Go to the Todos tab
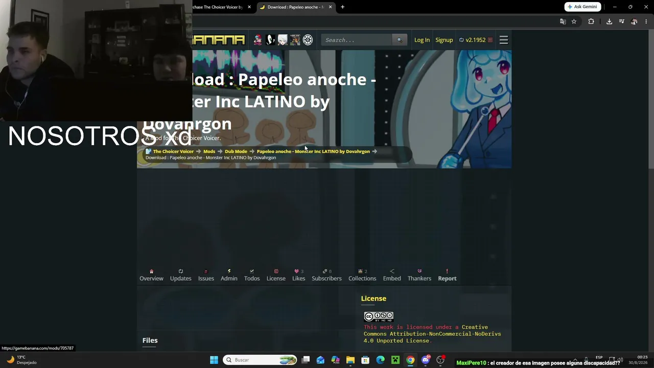The height and width of the screenshot is (368, 654). 252,275
